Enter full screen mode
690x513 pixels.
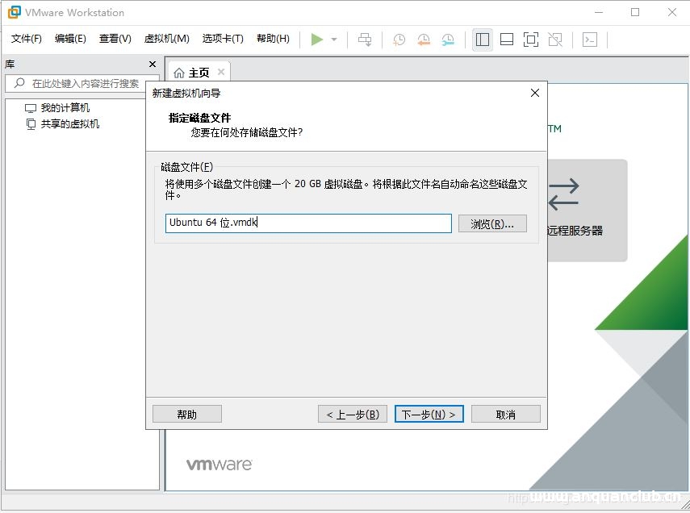[530, 39]
